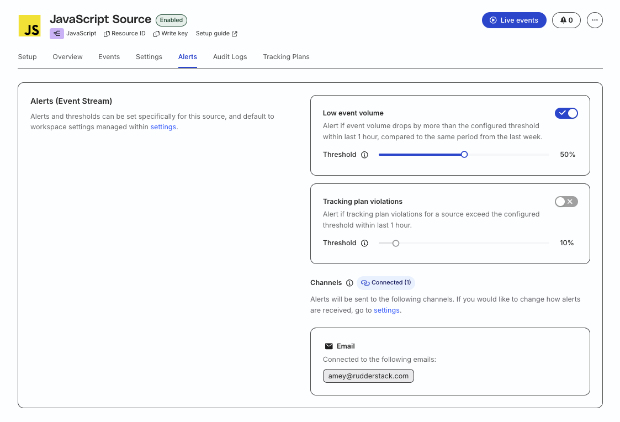
Task: Click the Low event volume threshold slider handle
Action: click(x=464, y=155)
